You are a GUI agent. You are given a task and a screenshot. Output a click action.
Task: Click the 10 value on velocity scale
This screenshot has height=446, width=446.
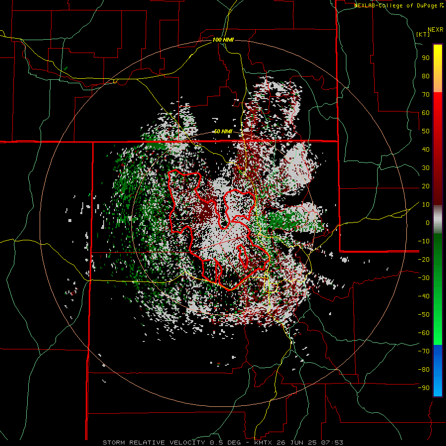click(426, 205)
